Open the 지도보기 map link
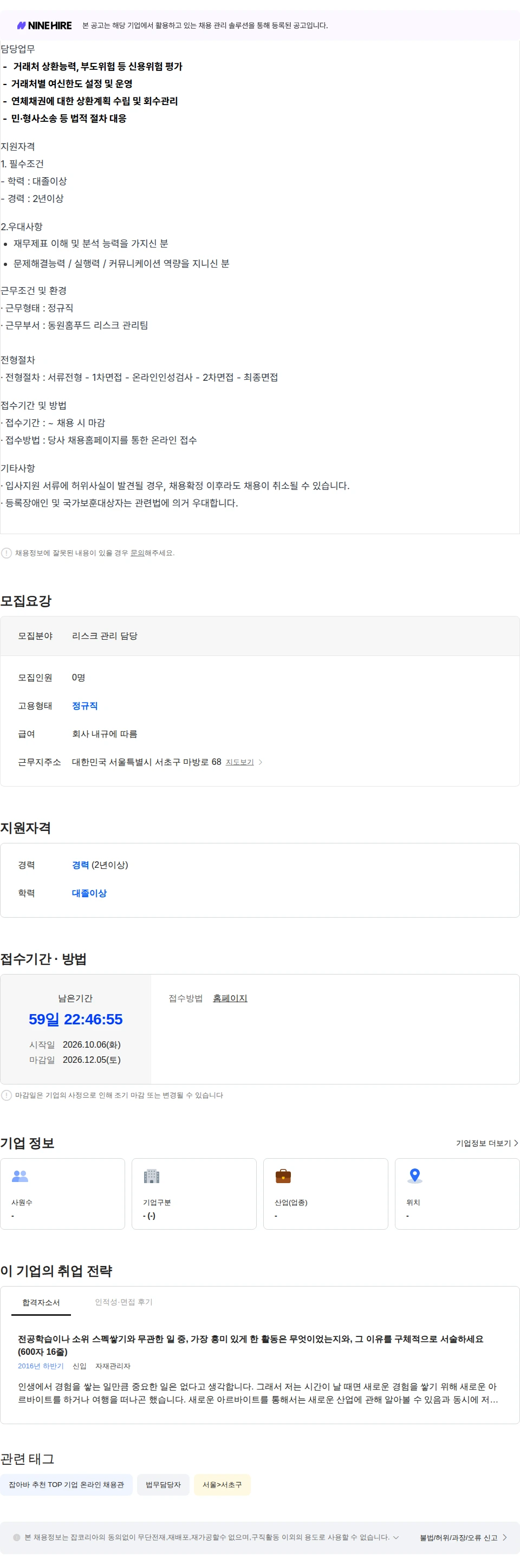This screenshot has width=520, height=1565. (239, 762)
